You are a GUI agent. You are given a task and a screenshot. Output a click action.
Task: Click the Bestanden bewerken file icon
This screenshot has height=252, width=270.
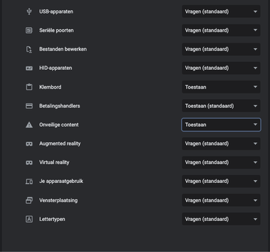click(x=29, y=49)
